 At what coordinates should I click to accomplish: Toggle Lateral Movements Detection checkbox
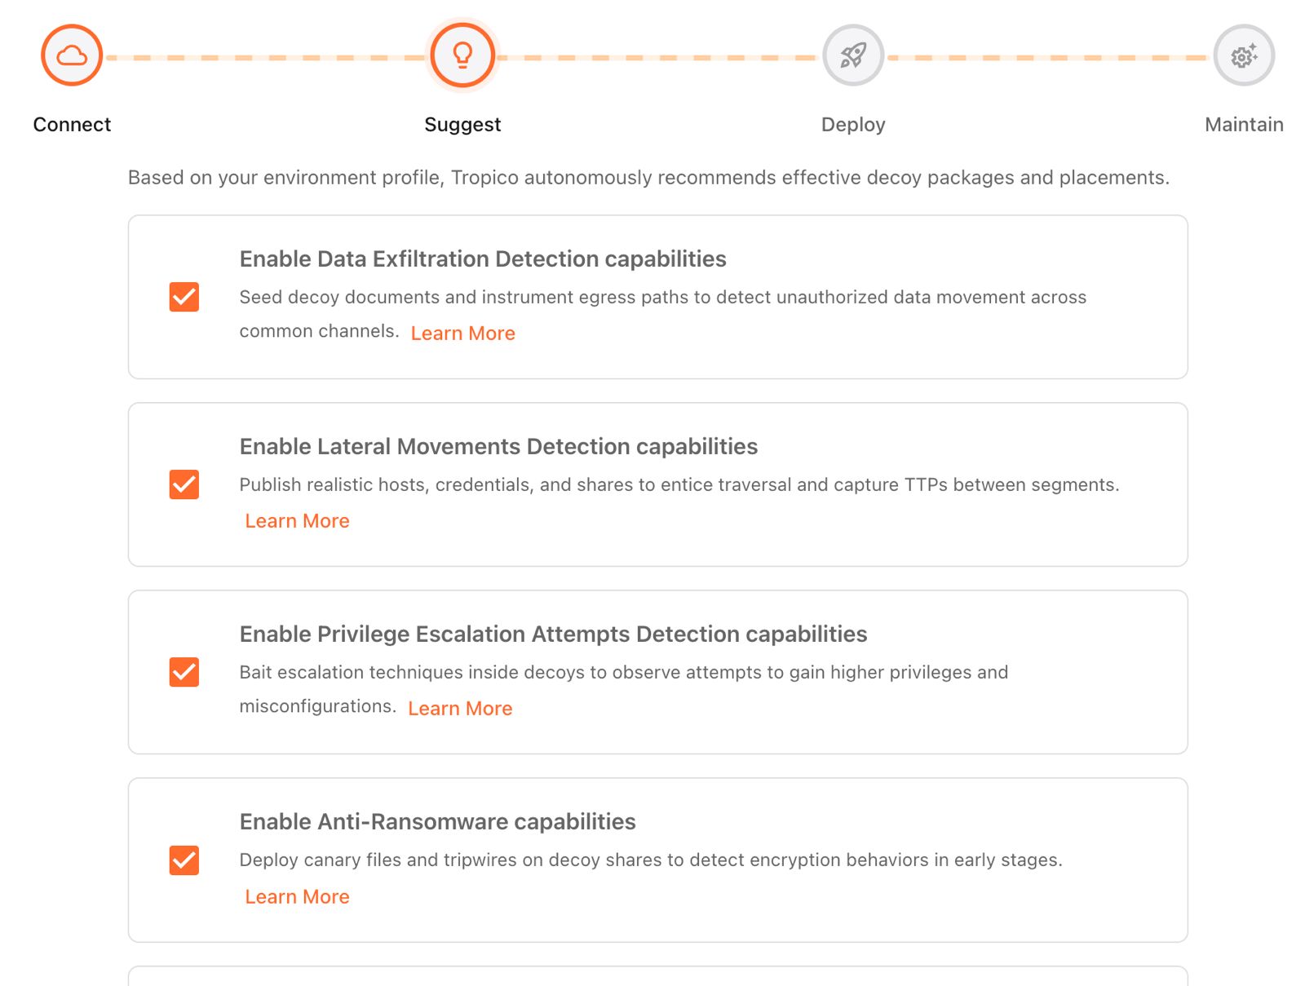coord(184,484)
